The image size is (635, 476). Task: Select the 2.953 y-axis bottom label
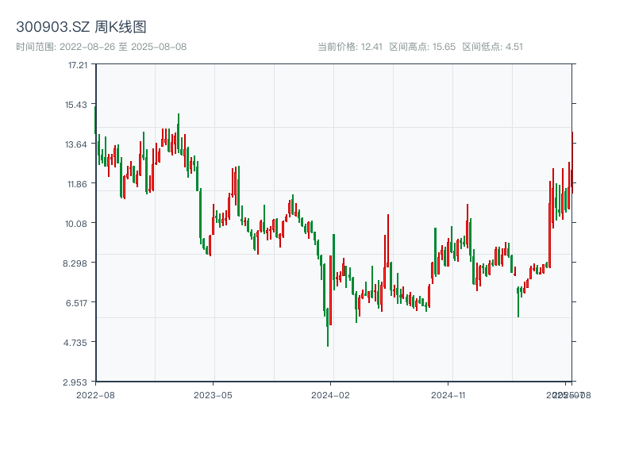click(x=77, y=382)
